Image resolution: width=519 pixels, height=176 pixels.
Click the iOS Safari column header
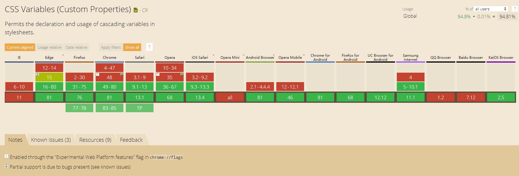pos(200,58)
